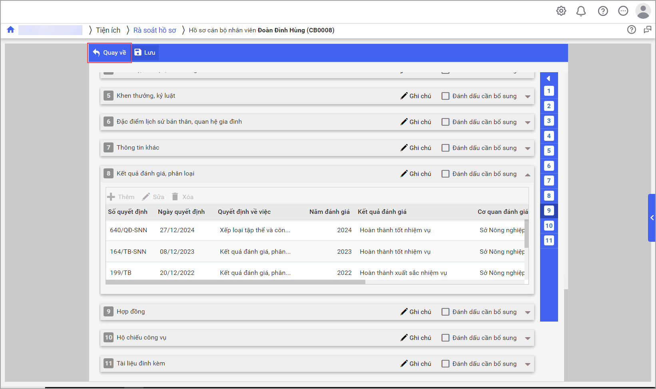Click the chat bubble icon in header
The image size is (656, 389).
pos(623,11)
